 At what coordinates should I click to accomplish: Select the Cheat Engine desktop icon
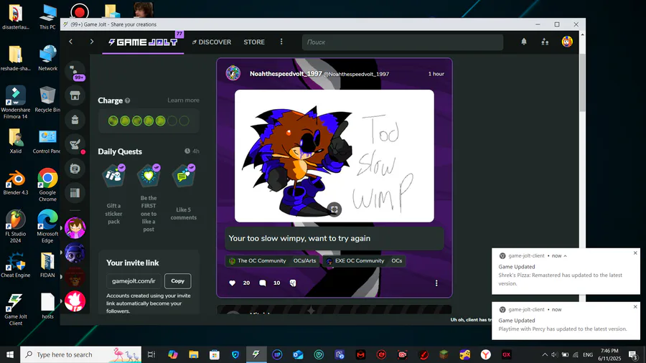click(16, 265)
